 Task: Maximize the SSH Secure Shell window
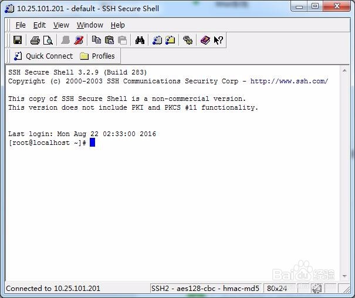click(x=315, y=6)
